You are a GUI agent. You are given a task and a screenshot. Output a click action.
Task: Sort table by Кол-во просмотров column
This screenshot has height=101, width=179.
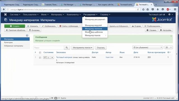tap(156, 52)
